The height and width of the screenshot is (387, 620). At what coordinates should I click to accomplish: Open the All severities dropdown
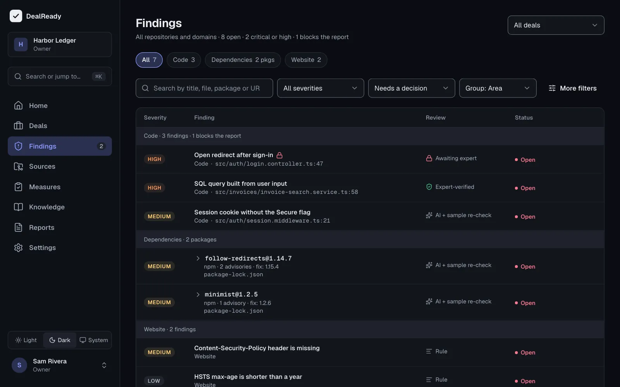320,88
